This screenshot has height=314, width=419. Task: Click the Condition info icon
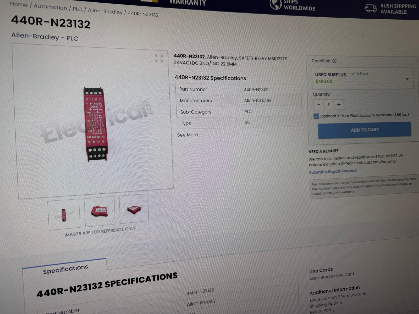coord(334,61)
